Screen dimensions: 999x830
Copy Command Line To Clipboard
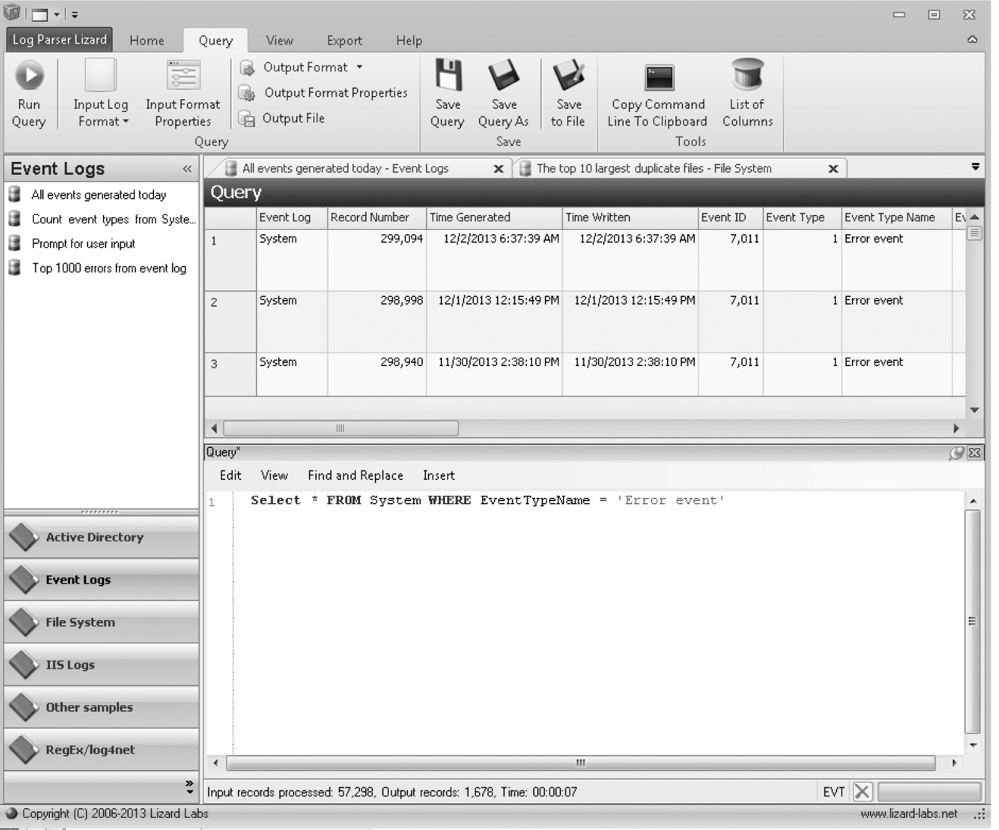657,95
